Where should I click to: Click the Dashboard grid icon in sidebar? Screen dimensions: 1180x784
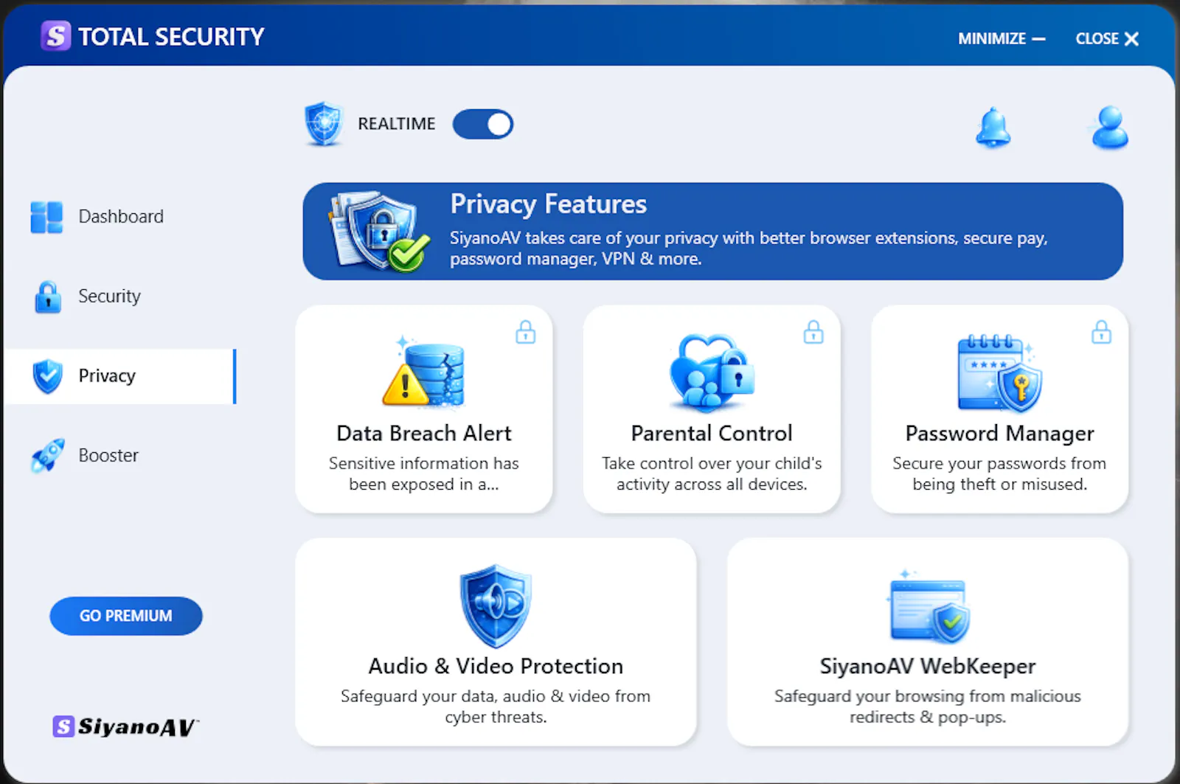pos(46,217)
